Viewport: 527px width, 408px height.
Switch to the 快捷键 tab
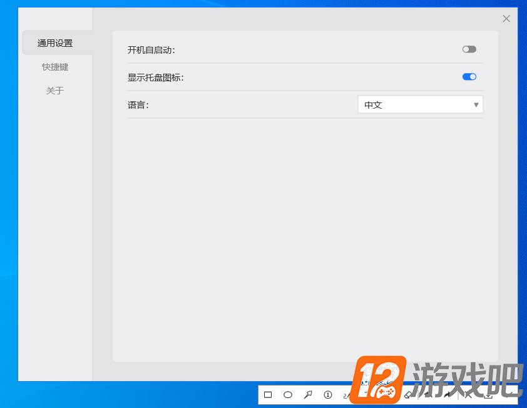pos(55,67)
